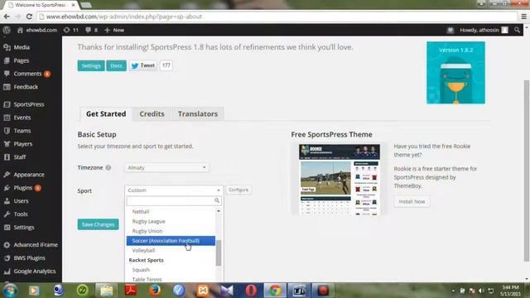Image resolution: width=530 pixels, height=298 pixels.
Task: Open Opera from the taskbar
Action: (251, 291)
